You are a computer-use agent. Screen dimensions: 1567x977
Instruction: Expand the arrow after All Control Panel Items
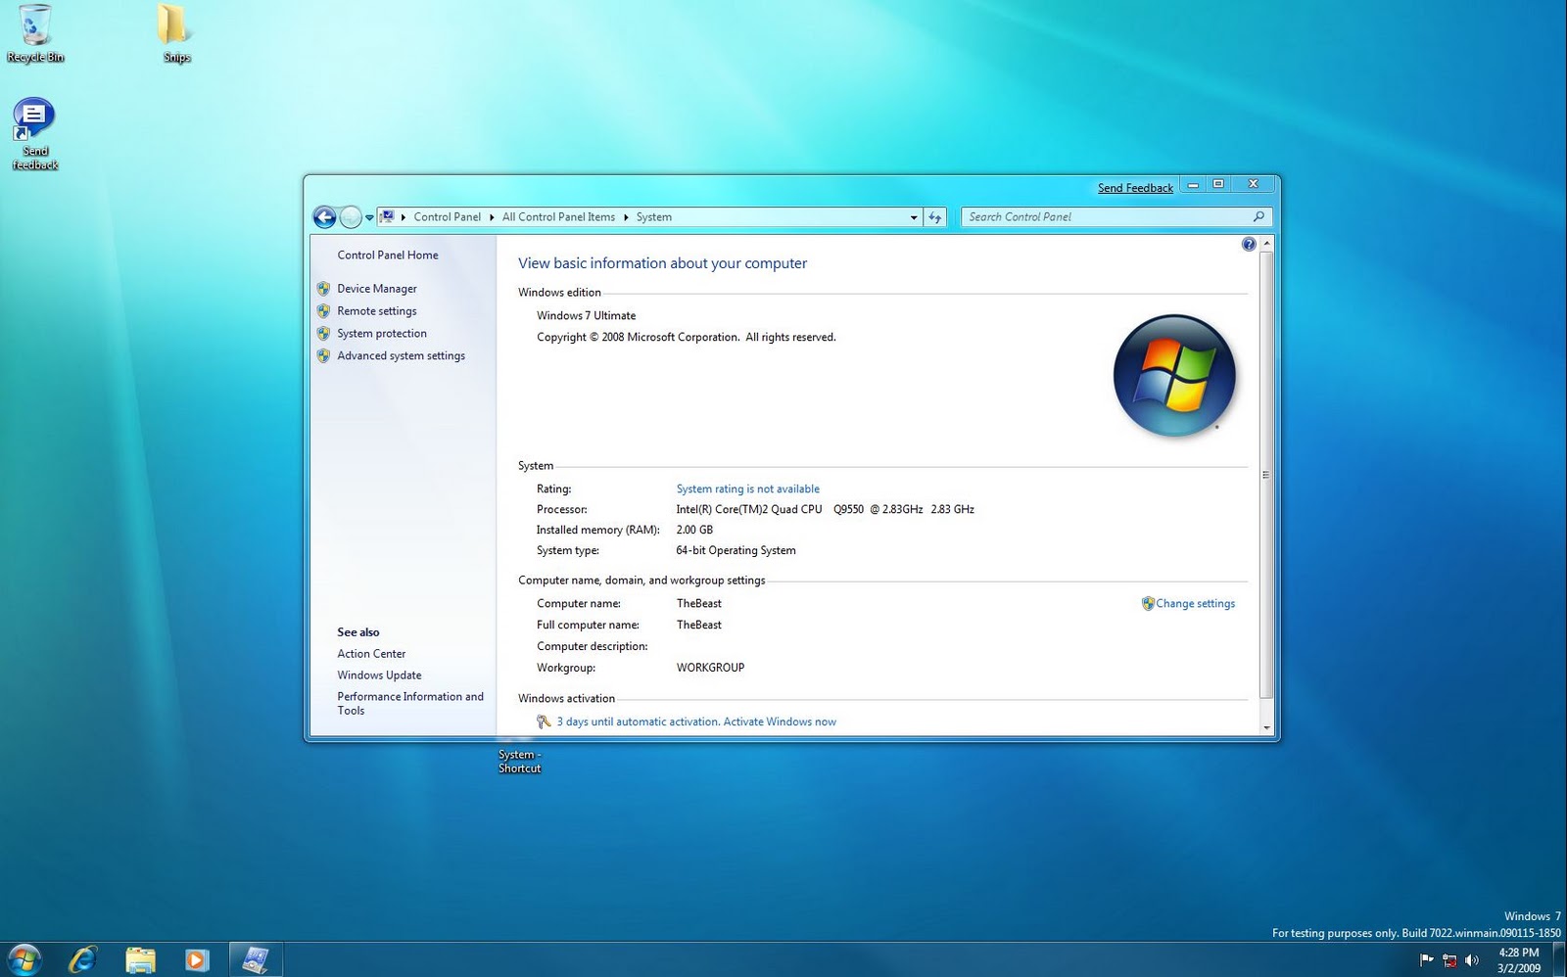click(626, 217)
